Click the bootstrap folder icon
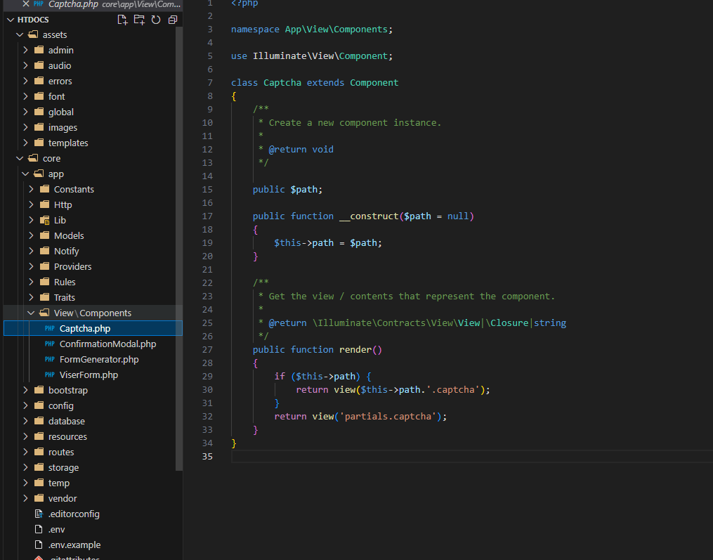Screen dimensions: 713x560 pyautogui.click(x=39, y=390)
